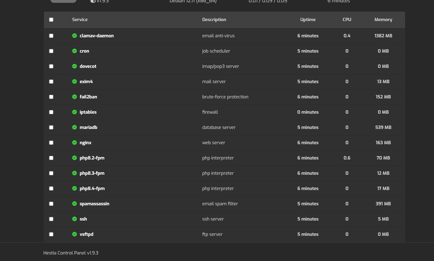
Task: Click the iptables status icon
Action: (x=74, y=112)
